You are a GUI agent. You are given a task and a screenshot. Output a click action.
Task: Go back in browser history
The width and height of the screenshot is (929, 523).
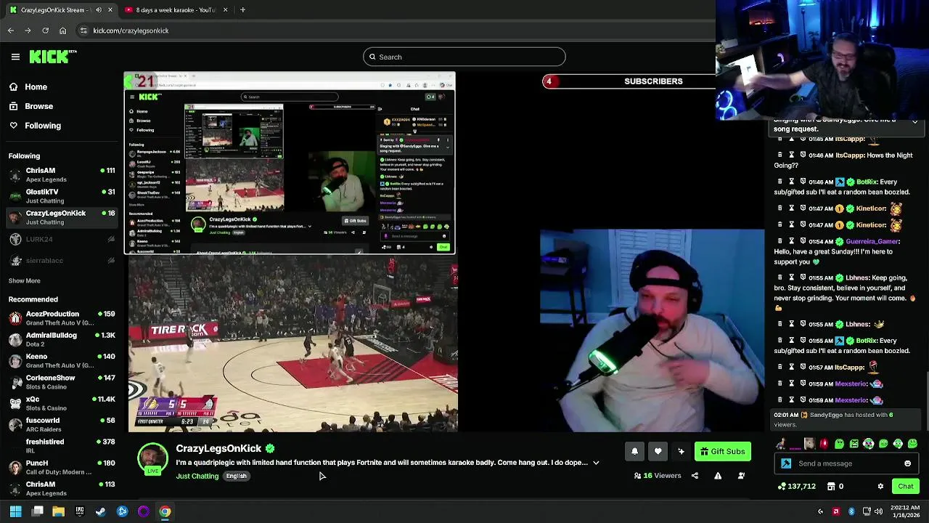pyautogui.click(x=11, y=31)
